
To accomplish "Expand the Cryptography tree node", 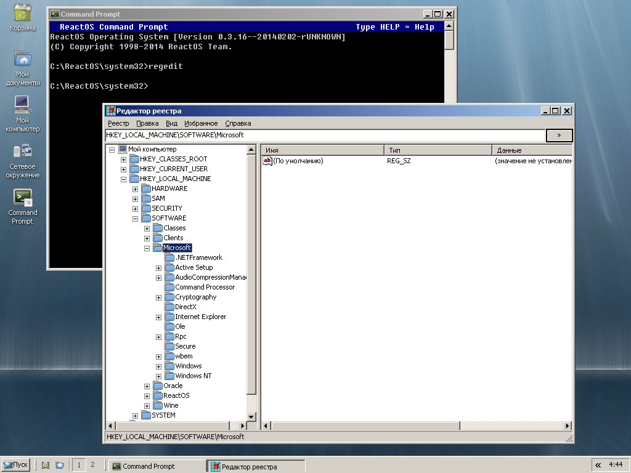I will click(x=158, y=297).
